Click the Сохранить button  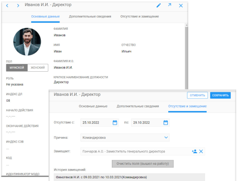coord(221,95)
